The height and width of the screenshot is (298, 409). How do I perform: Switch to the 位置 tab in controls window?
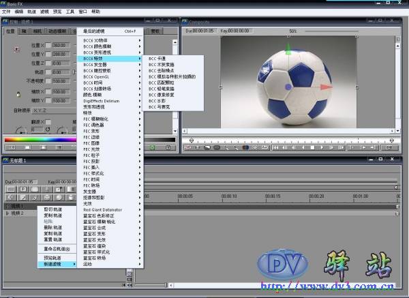point(10,31)
